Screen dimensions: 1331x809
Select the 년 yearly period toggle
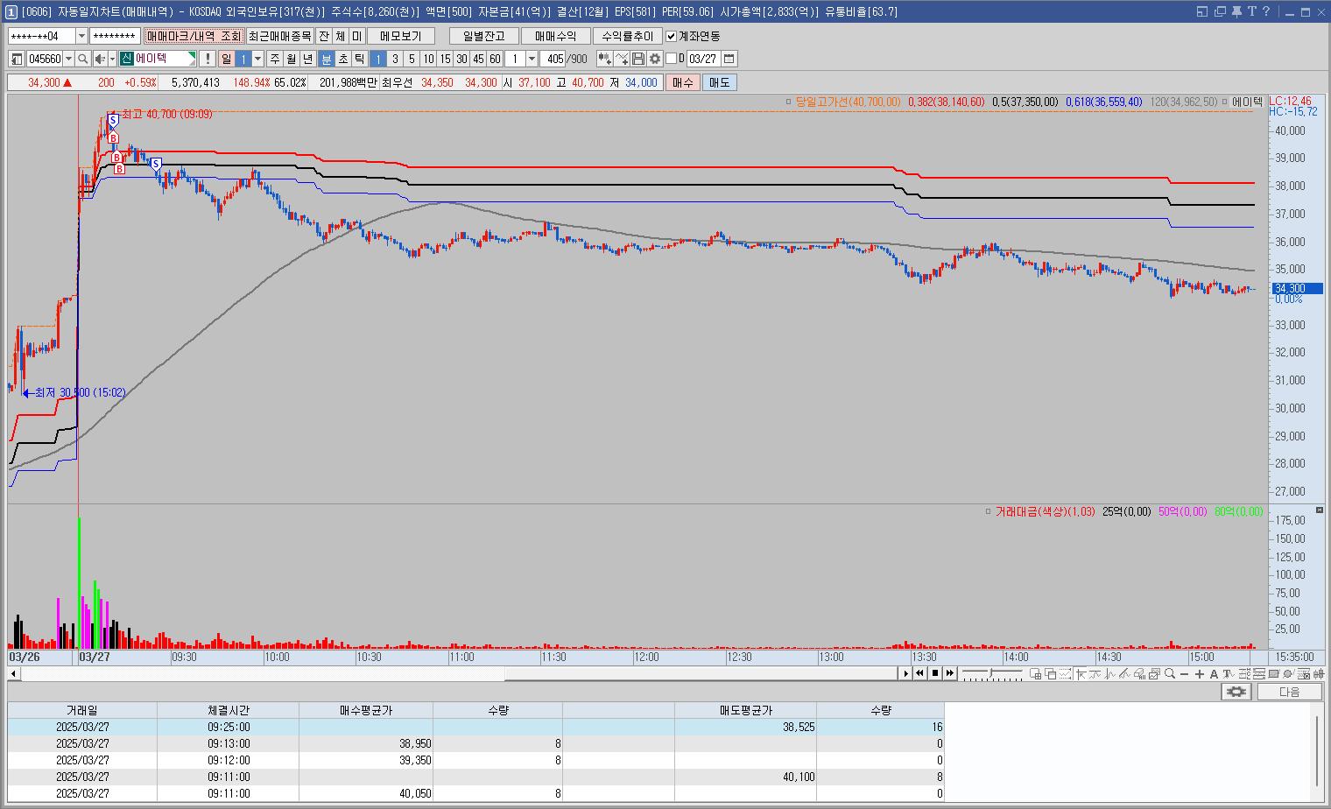pyautogui.click(x=307, y=59)
